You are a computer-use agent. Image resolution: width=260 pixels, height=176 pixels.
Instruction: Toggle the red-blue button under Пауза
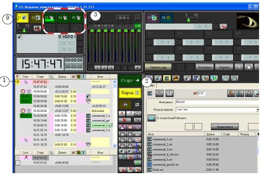point(125,105)
